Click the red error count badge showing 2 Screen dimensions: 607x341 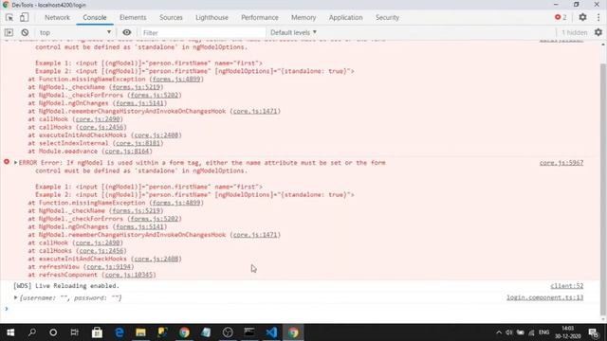(x=561, y=17)
